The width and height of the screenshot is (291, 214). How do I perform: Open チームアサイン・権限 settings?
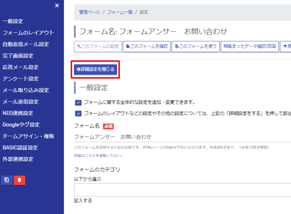28,136
